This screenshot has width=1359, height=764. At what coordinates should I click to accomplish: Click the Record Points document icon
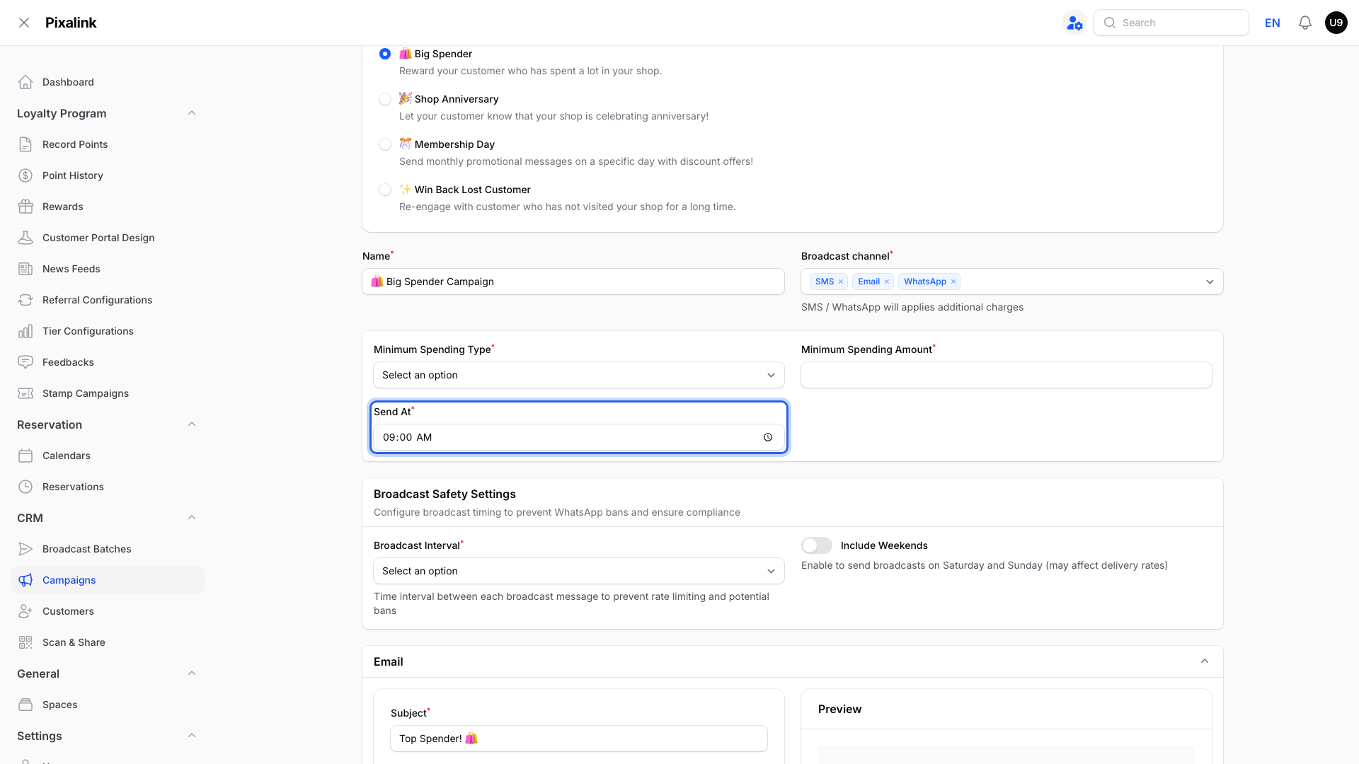tap(25, 144)
